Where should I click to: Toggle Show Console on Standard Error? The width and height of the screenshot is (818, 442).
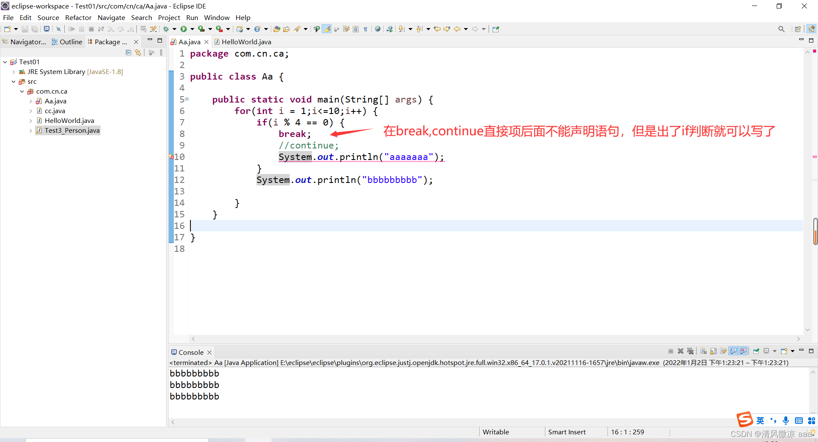coord(743,351)
